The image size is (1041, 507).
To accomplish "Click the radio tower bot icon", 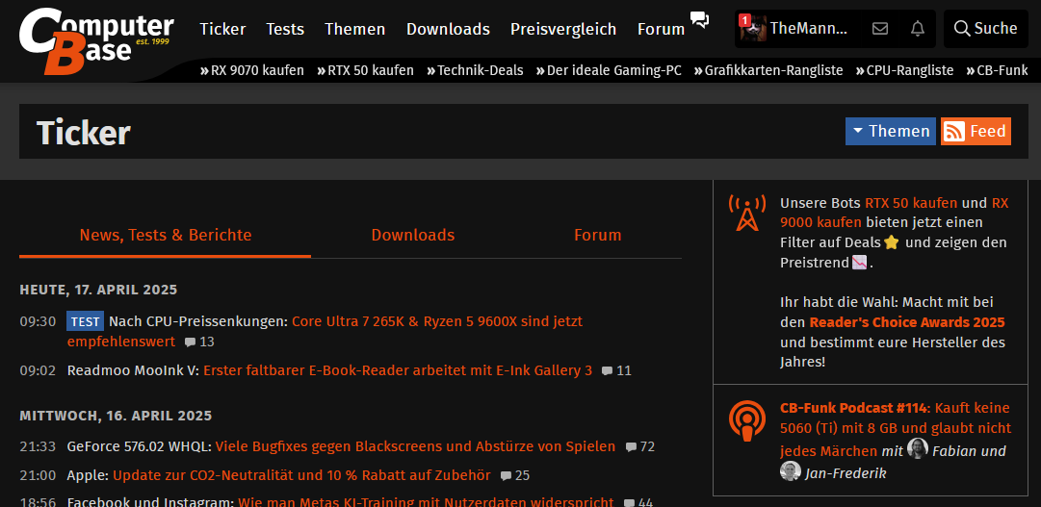I will coord(747,213).
